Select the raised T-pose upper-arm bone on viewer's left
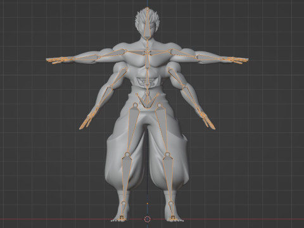The image size is (304, 228). point(113,53)
